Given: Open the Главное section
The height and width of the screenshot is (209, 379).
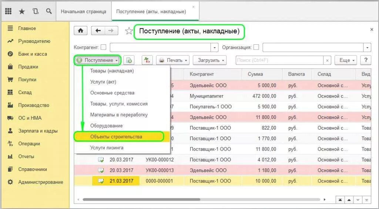Looking at the screenshot, I should coord(27,28).
